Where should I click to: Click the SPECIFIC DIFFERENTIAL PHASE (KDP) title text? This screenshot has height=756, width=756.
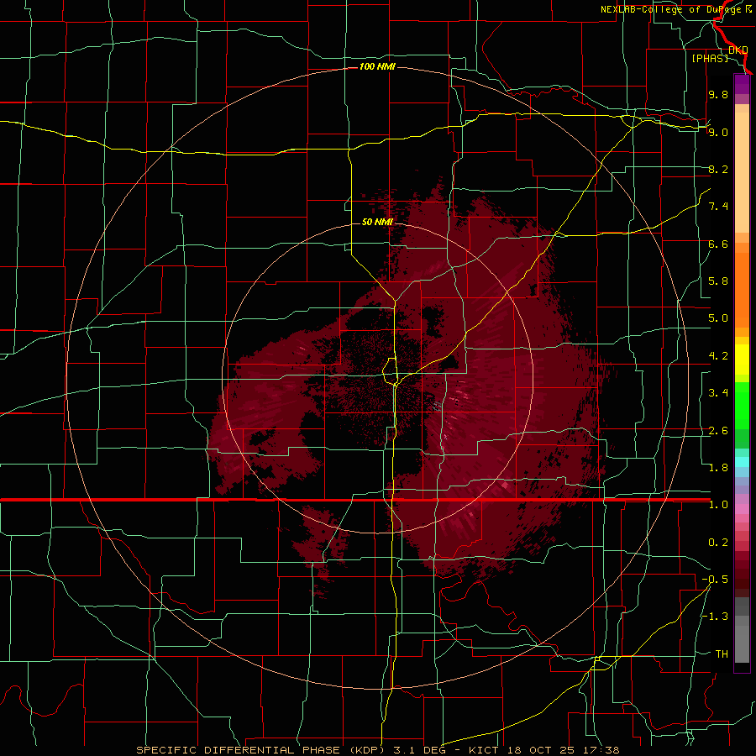(259, 750)
